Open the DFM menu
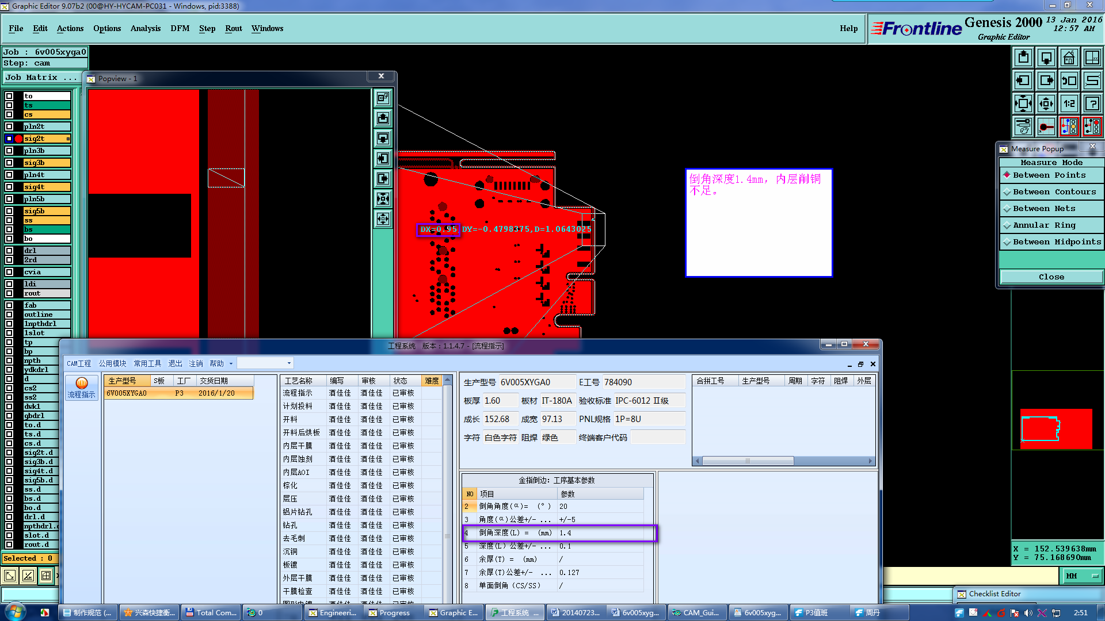This screenshot has height=621, width=1105. [180, 28]
